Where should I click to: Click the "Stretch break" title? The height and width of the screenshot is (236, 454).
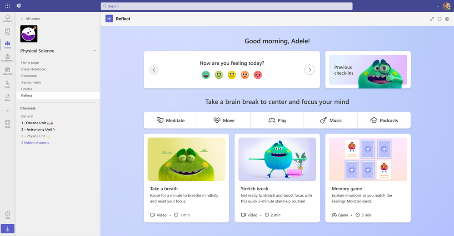pos(254,189)
